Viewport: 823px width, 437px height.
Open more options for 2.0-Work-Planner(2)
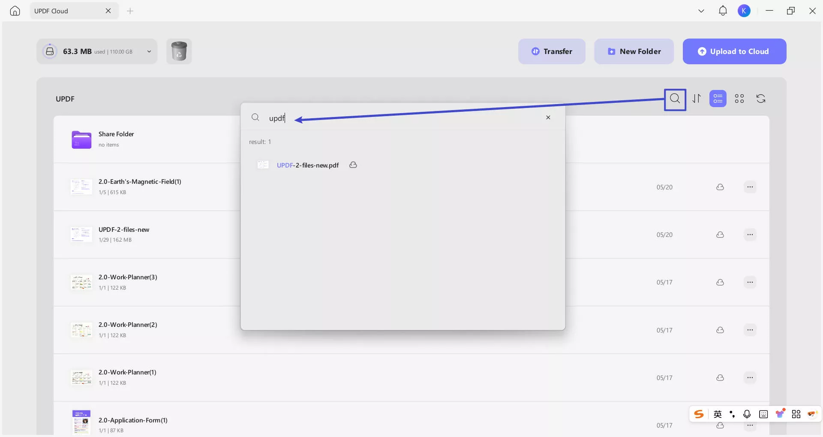[x=750, y=329]
